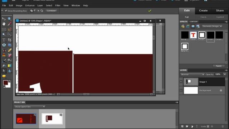The height and width of the screenshot is (129, 229).
Task: Open the Normal blend mode dropdown
Action: coord(192,75)
